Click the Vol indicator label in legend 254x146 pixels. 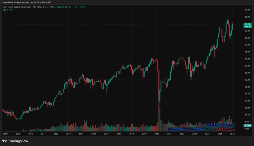pos(4,10)
